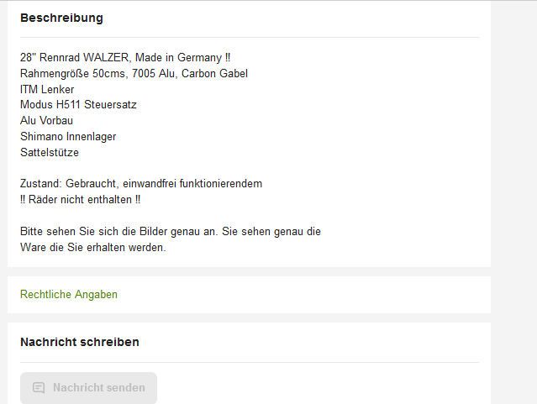Click the 'Ware die Sie erhalten werden' line

pyautogui.click(x=92, y=248)
